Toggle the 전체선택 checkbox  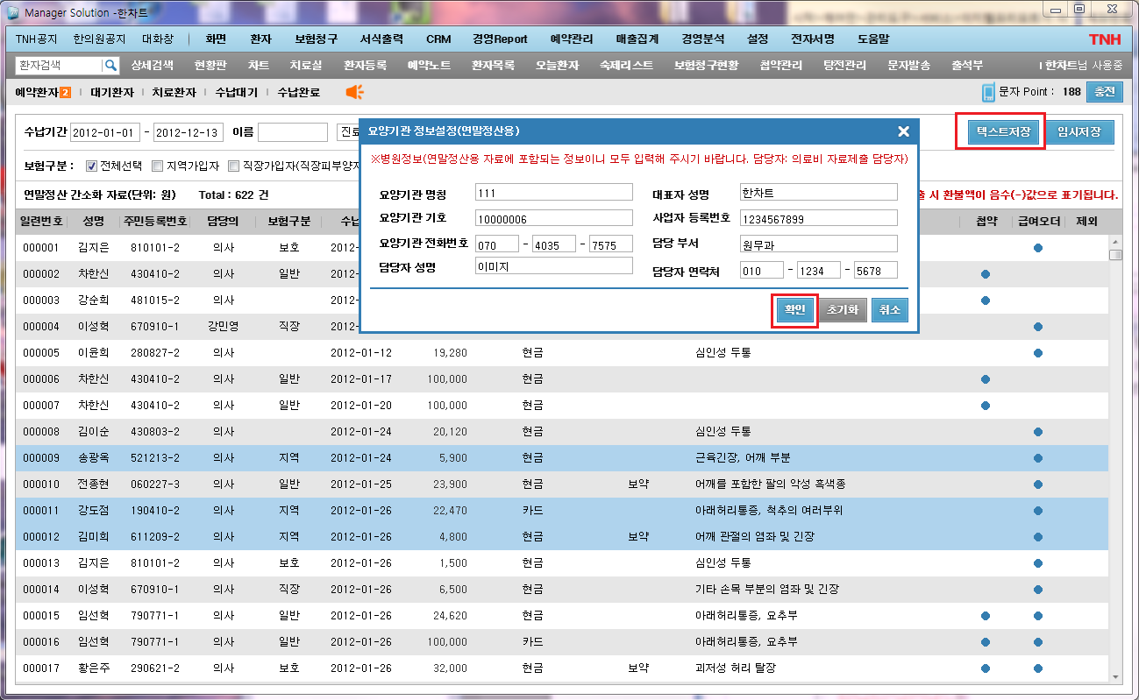tap(91, 166)
